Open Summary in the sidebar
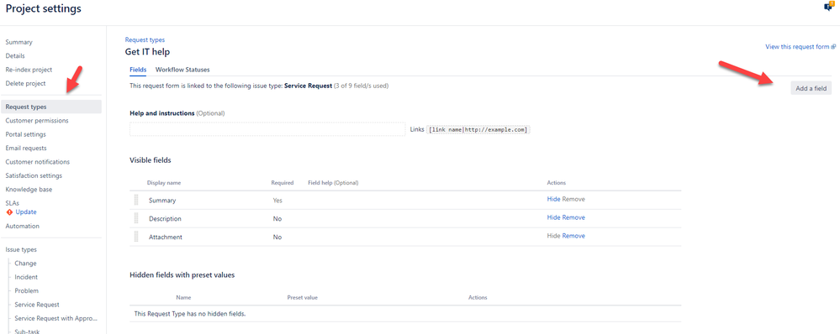Image resolution: width=840 pixels, height=334 pixels. (x=18, y=42)
